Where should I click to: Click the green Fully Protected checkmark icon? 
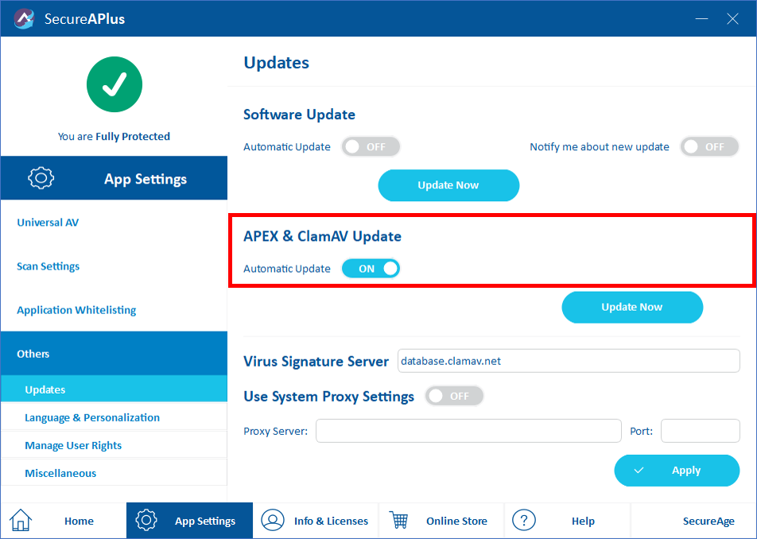(x=115, y=84)
